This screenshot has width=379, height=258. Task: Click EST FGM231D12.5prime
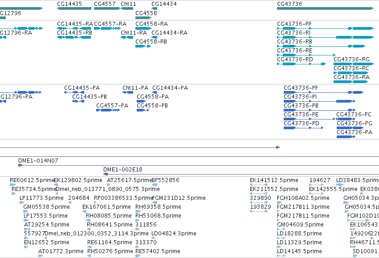click(179, 198)
